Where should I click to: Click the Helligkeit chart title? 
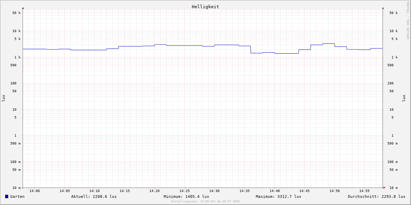[205, 6]
